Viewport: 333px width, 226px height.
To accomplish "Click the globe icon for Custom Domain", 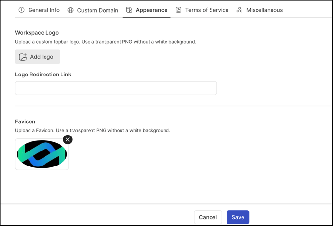I will pos(70,10).
